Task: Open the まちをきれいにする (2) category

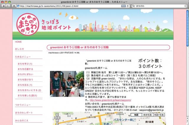Action: [x=30, y=90]
